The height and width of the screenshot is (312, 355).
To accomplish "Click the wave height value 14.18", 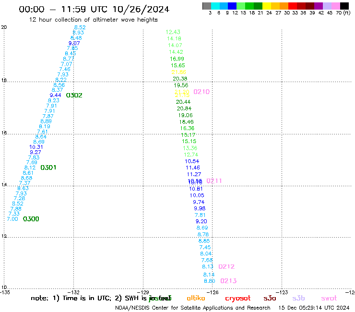I will [174, 39].
